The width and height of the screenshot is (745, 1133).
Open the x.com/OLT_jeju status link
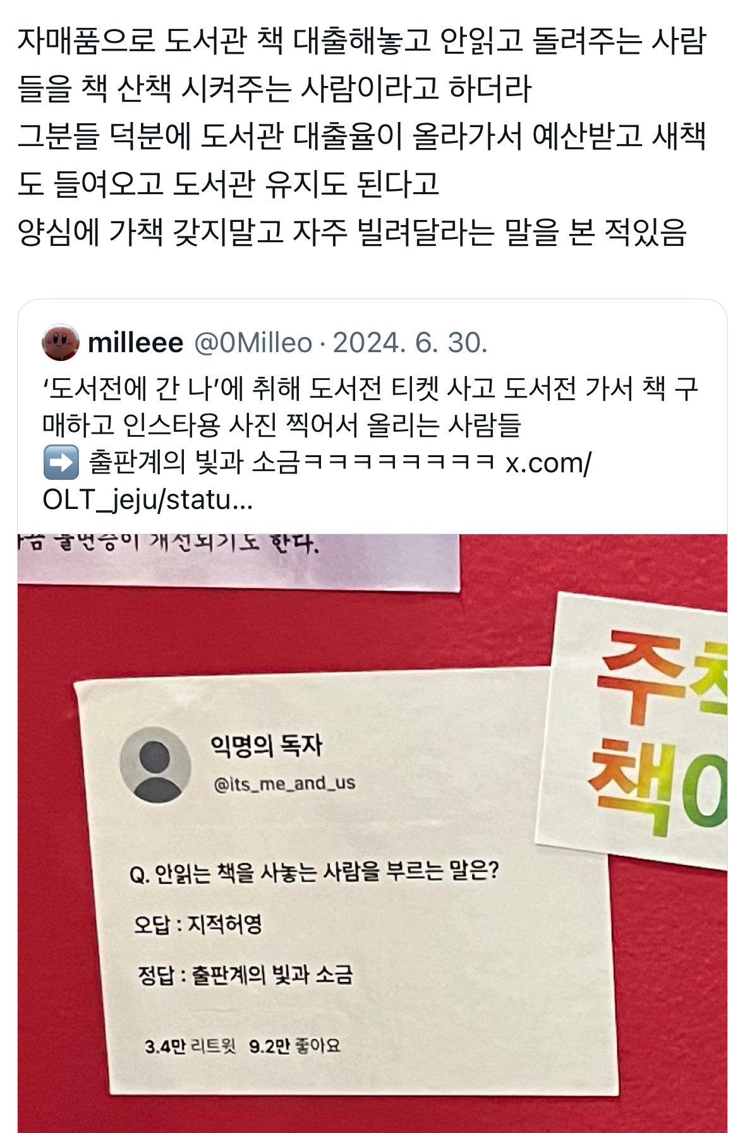point(316,481)
